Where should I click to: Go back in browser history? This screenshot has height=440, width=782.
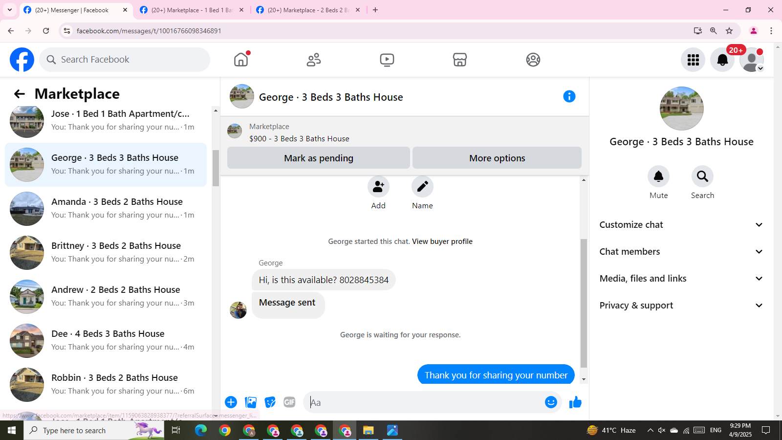pos(11,31)
